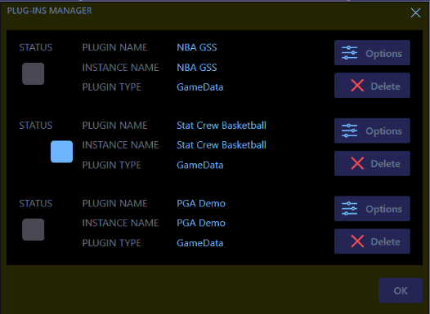The image size is (430, 314).
Task: Open Options for the PGA Demo plugin
Action: tap(372, 209)
